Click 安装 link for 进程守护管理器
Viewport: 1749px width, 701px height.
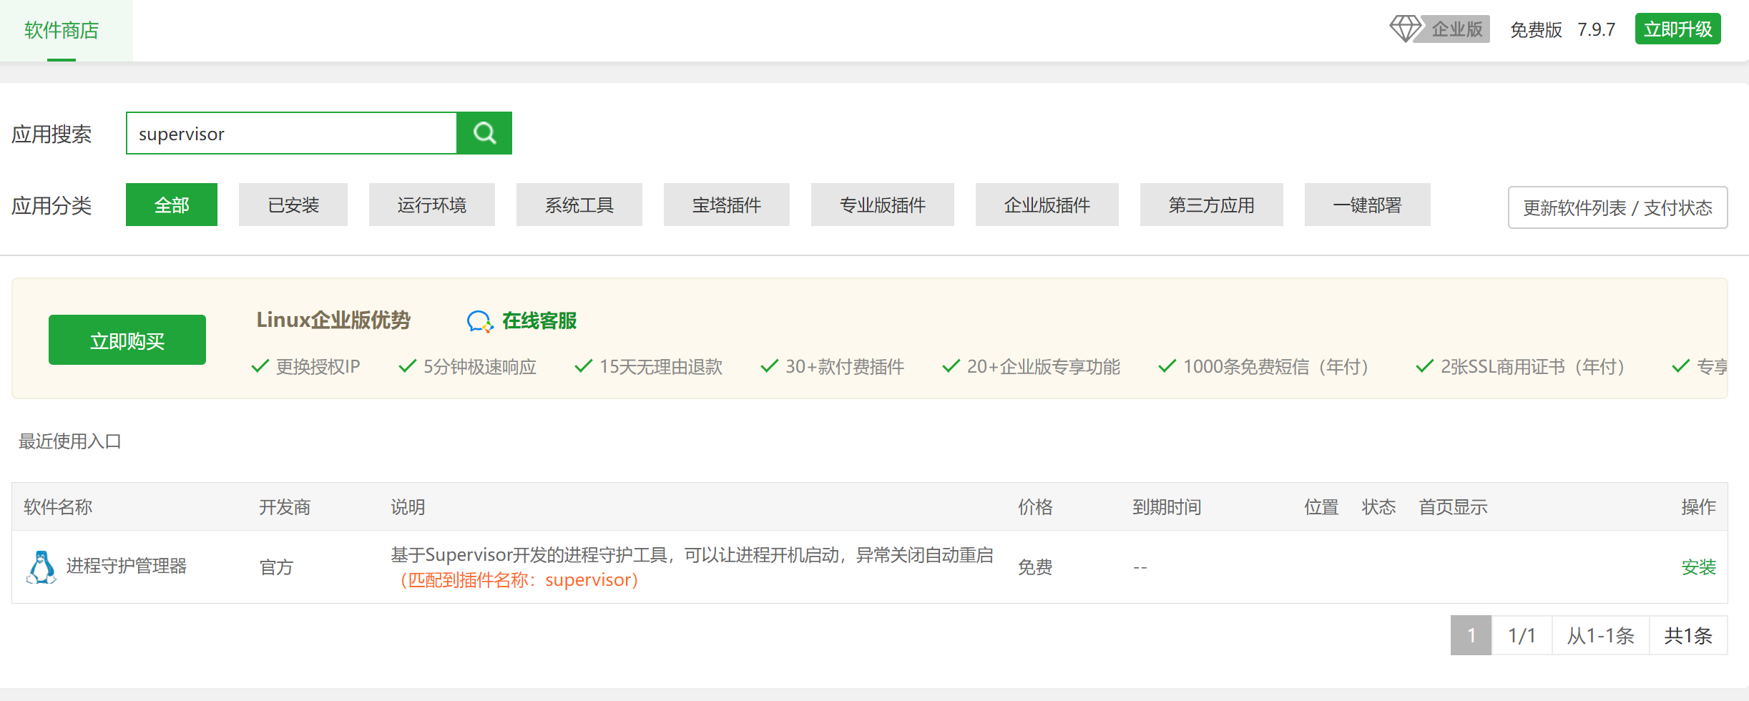click(x=1698, y=567)
